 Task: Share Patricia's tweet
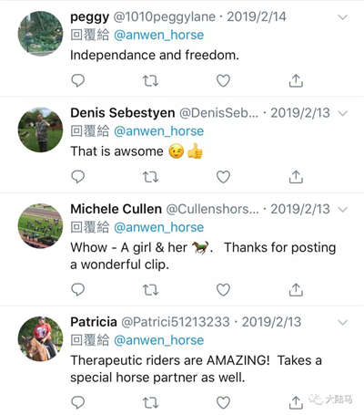pos(296,403)
